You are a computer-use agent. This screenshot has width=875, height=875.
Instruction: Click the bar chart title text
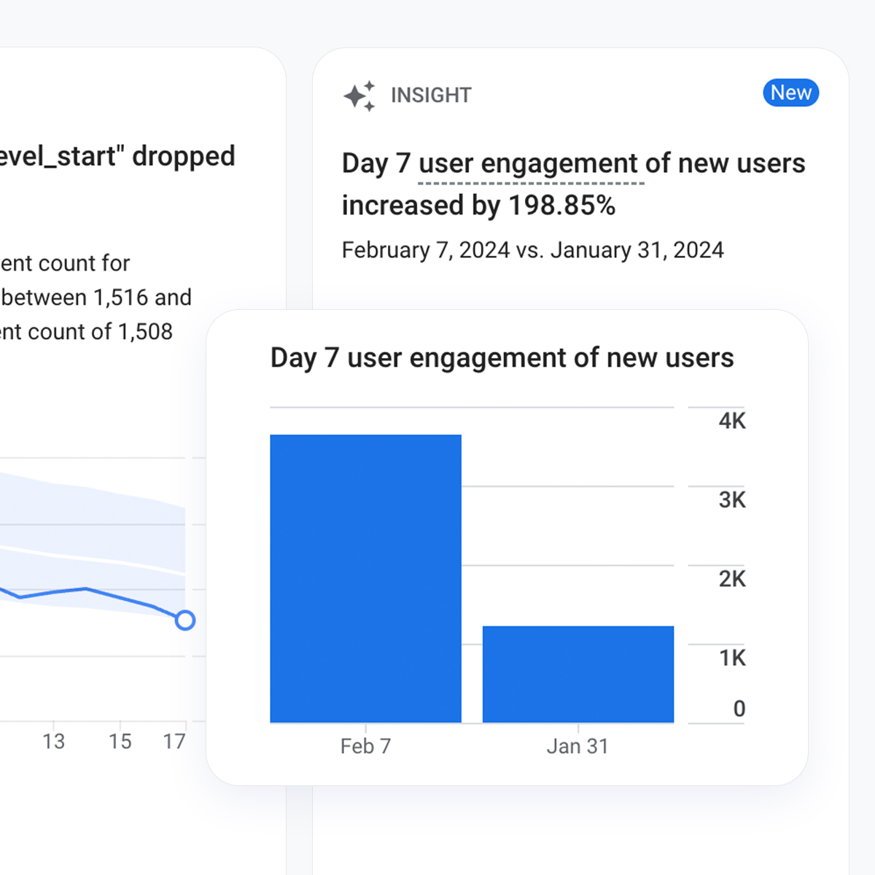502,358
